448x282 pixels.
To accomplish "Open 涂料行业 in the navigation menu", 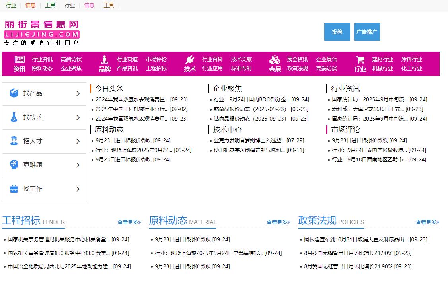I will pos(411,59).
